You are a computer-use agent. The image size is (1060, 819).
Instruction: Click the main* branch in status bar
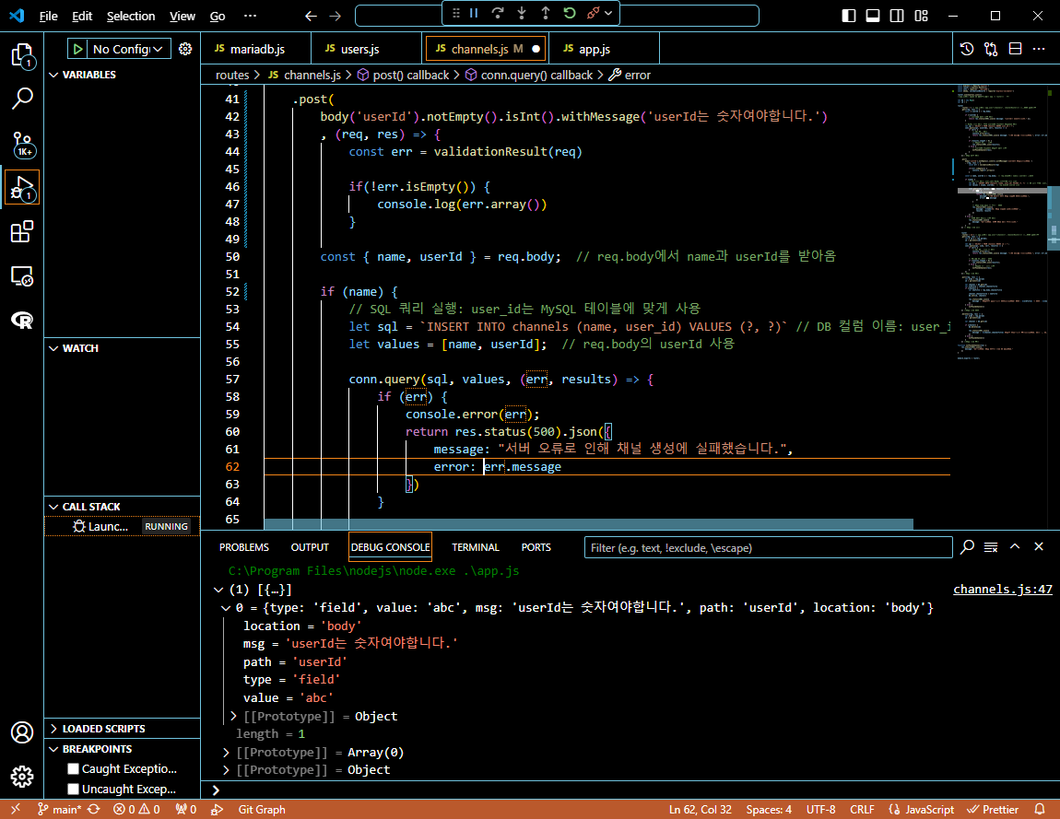tap(60, 810)
